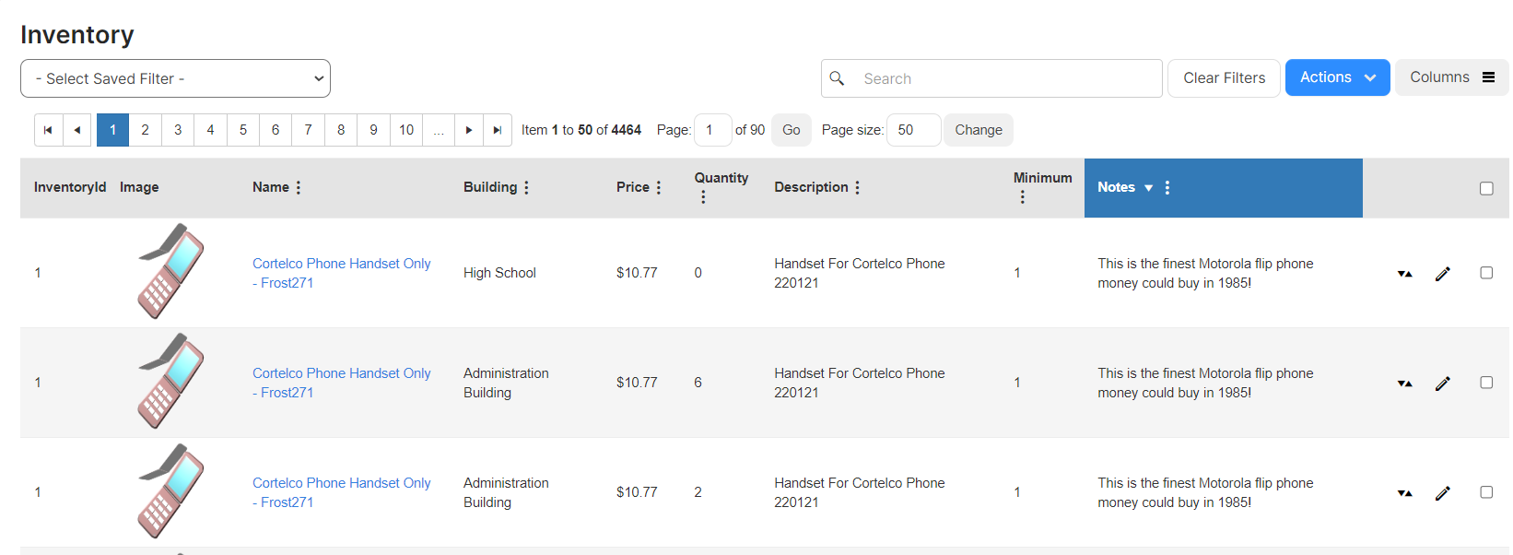Sort by the InventoryId column header
Viewport: 1513px width, 555px height.
(x=70, y=187)
